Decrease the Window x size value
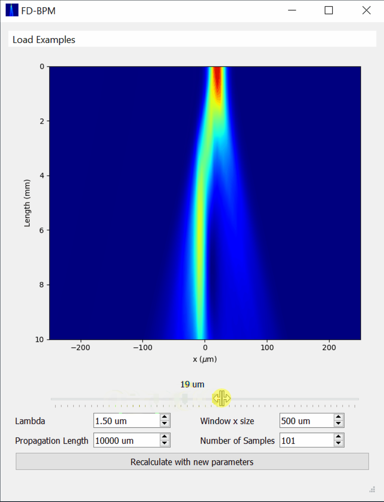 [x=338, y=424]
